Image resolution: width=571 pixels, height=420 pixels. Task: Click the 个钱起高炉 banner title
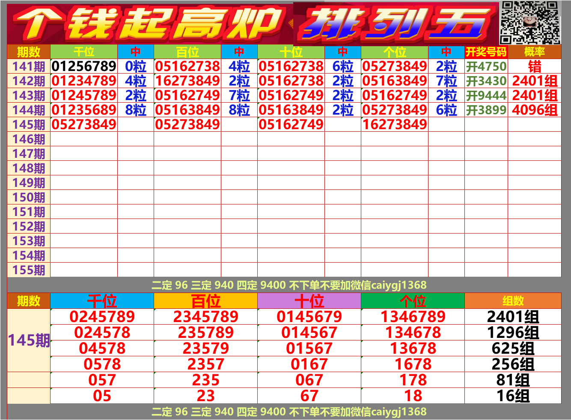[149, 23]
